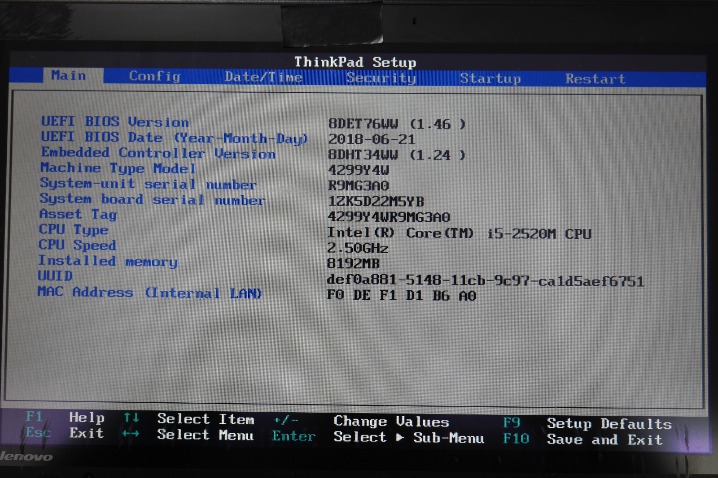Click the Enter Select Sub-Menu hint
Screen dimensions: 718x478
(x=378, y=437)
